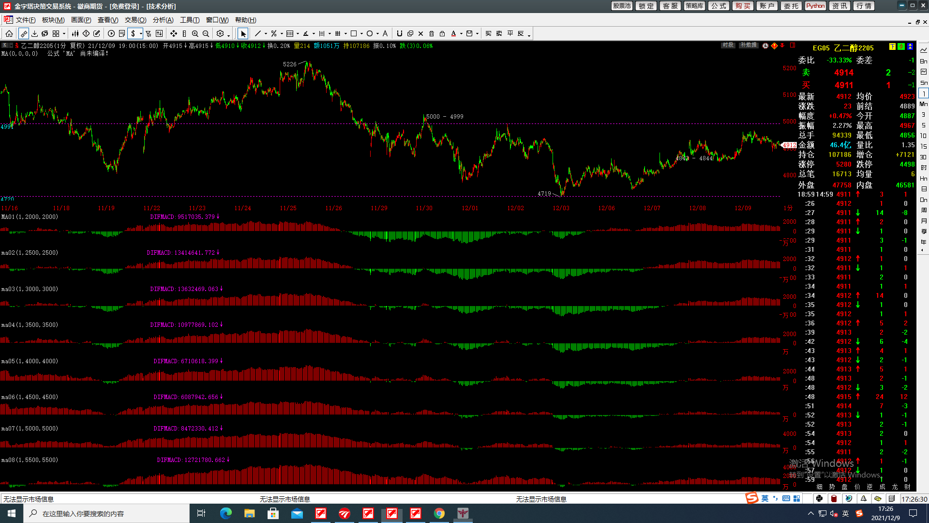Select the arrow pointer tool
The width and height of the screenshot is (929, 523).
[x=243, y=33]
